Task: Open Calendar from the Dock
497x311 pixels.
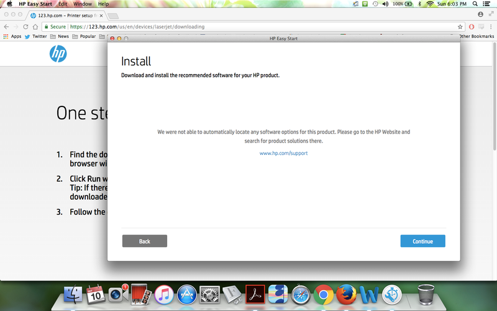Action: (x=96, y=294)
